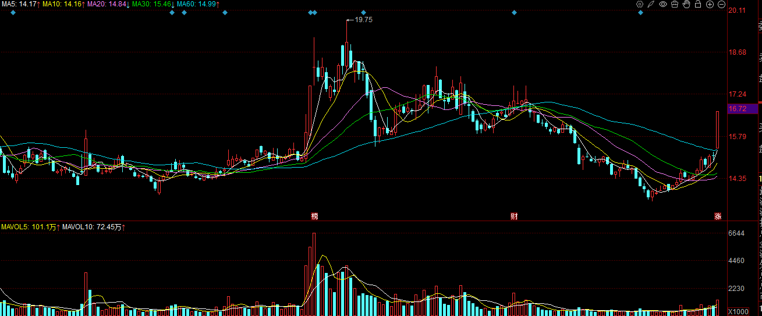The height and width of the screenshot is (316, 762).
Task: Click the 17.24 price axis label
Action: point(738,94)
